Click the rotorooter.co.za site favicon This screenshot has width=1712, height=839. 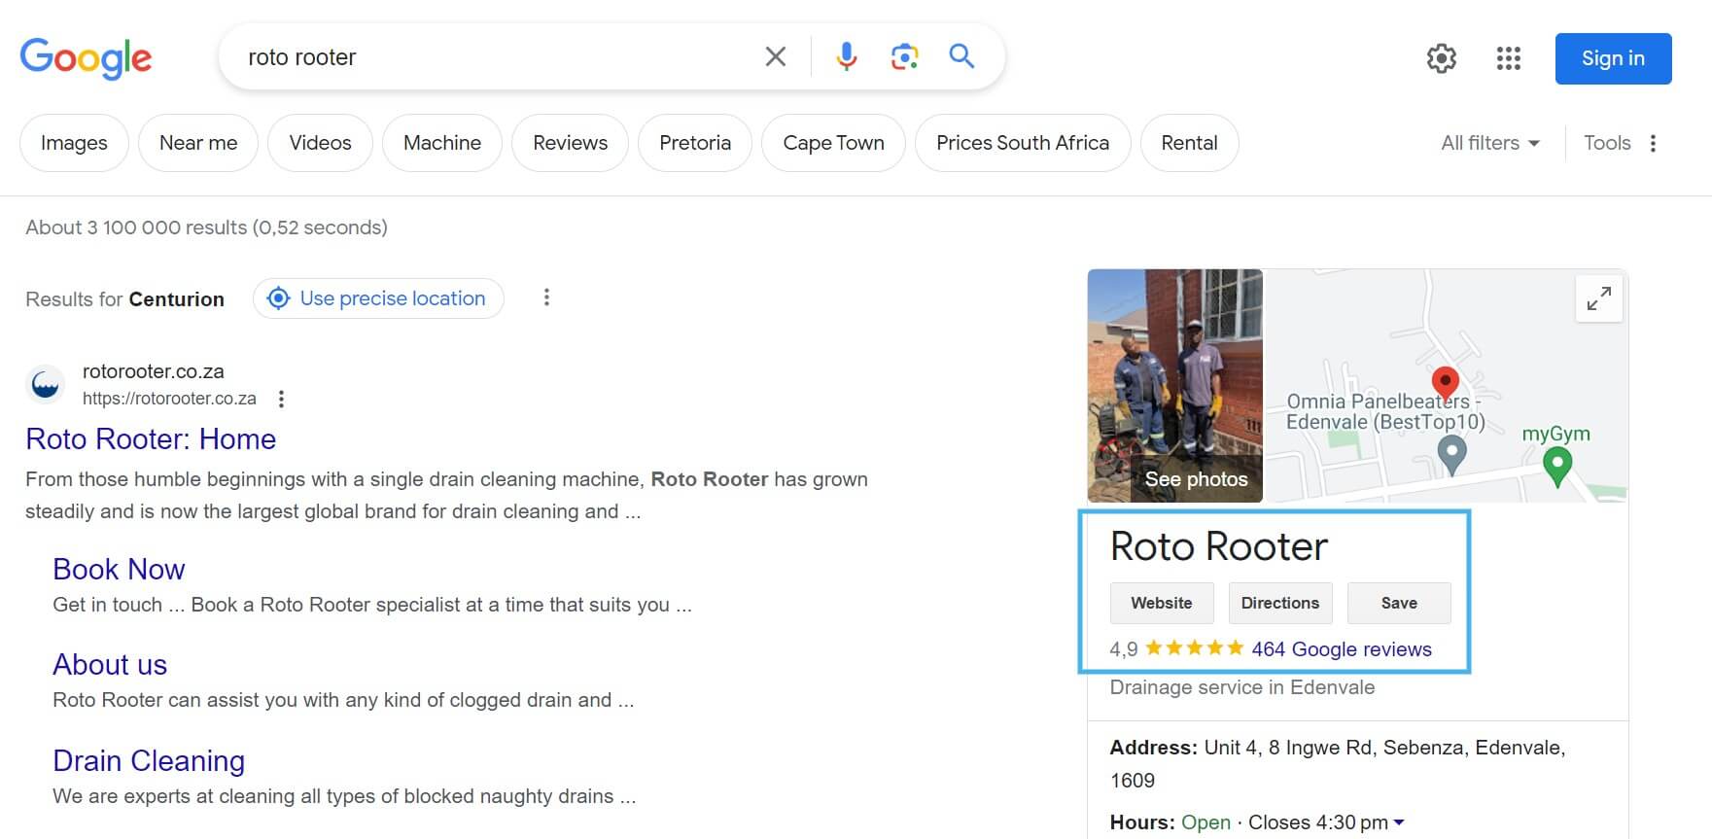46,384
